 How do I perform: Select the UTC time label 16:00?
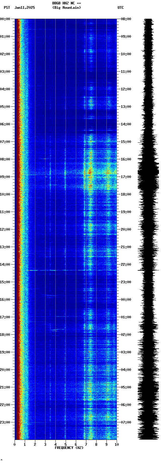(x=126, y=159)
